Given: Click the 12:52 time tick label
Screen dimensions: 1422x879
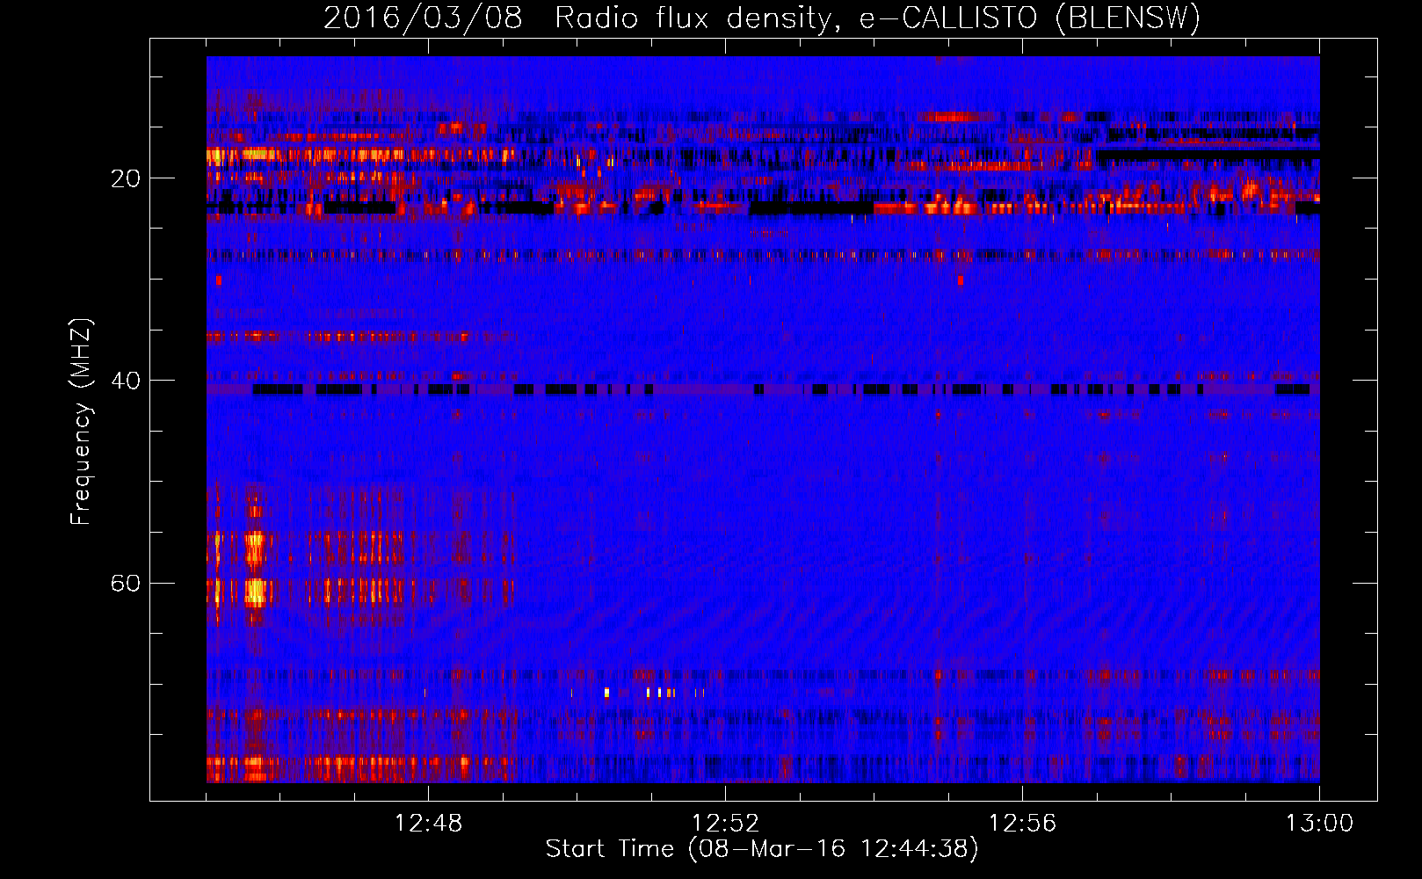Looking at the screenshot, I should click(725, 824).
